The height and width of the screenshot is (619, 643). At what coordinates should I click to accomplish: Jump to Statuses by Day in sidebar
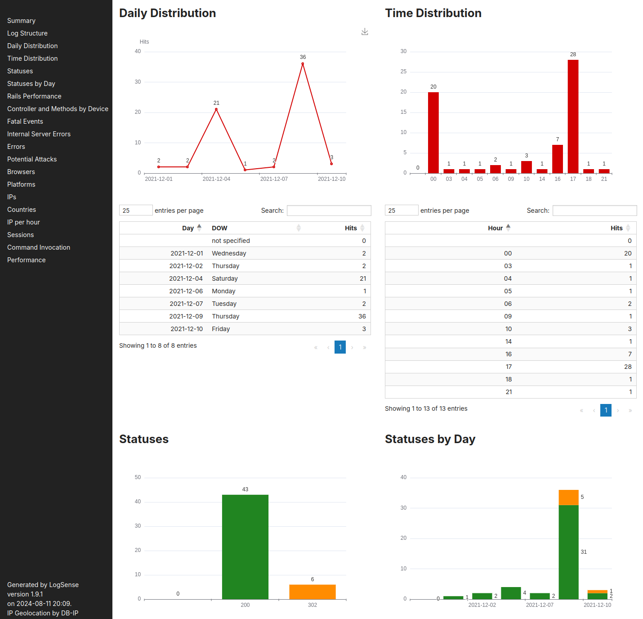(31, 84)
